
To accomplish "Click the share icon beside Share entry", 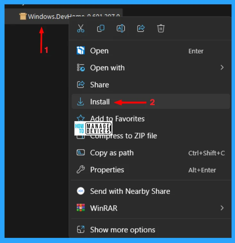I will click(x=81, y=84).
